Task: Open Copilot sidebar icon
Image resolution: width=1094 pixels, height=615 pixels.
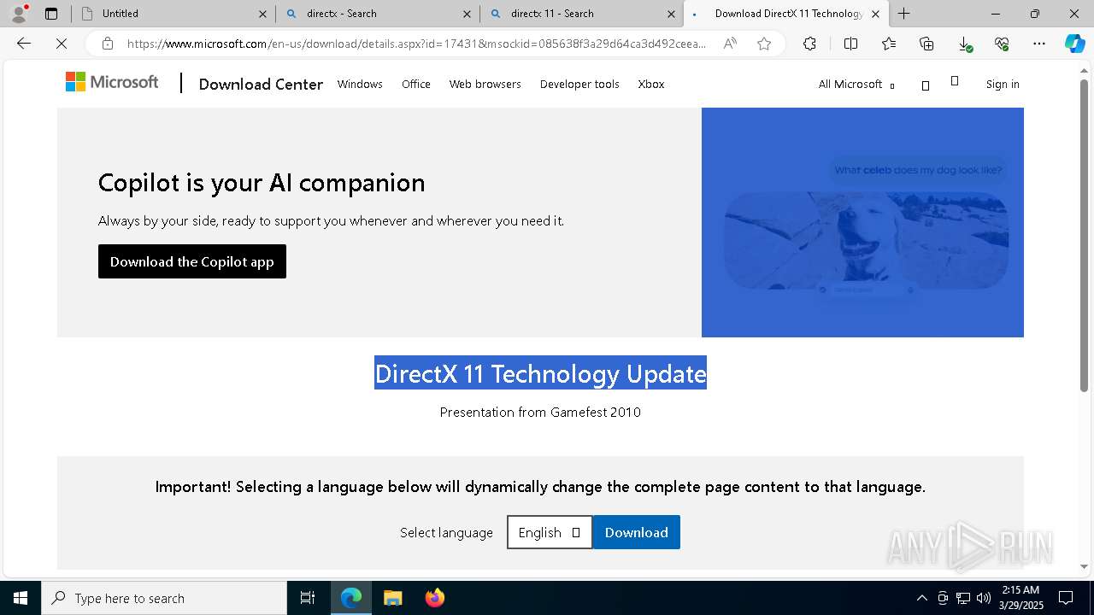Action: click(1074, 44)
